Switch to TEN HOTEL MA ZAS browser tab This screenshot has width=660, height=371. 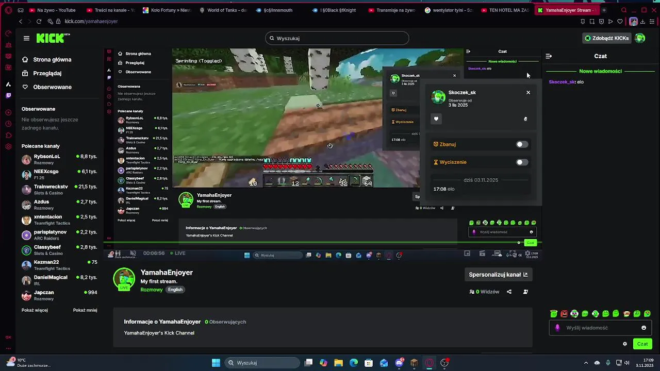click(506, 10)
